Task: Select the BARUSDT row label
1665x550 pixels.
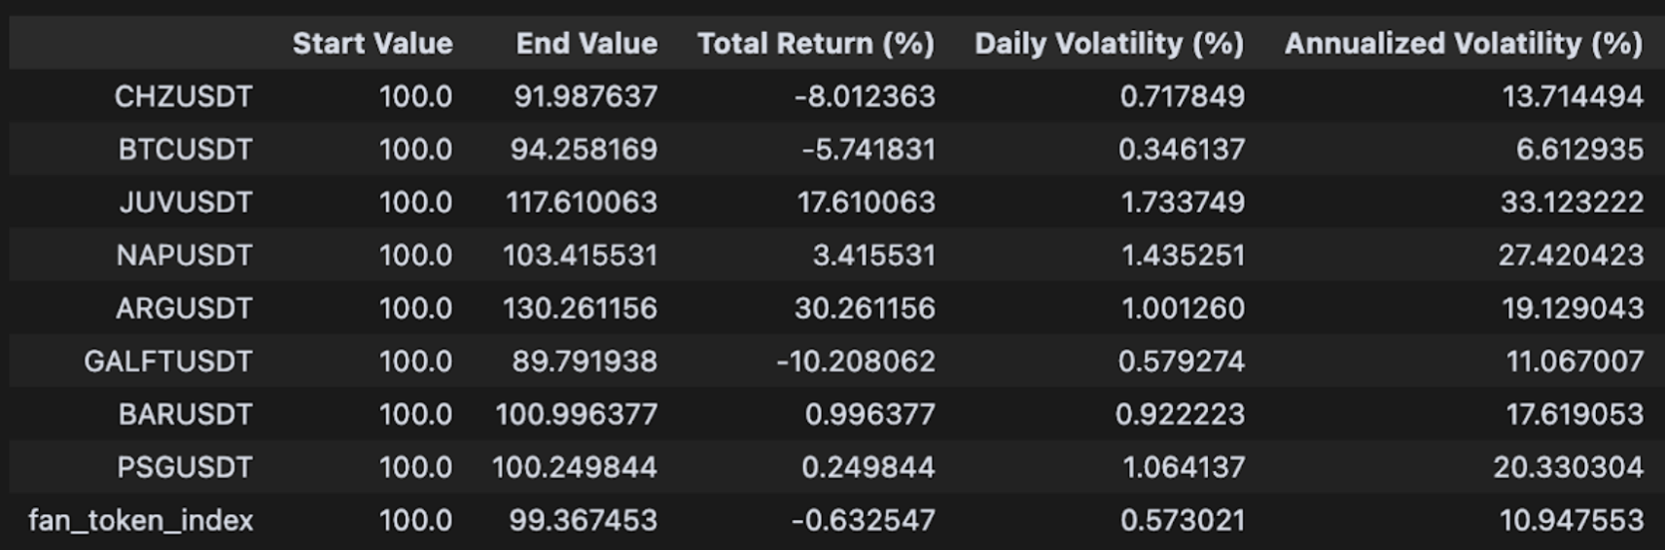Action: 186,414
